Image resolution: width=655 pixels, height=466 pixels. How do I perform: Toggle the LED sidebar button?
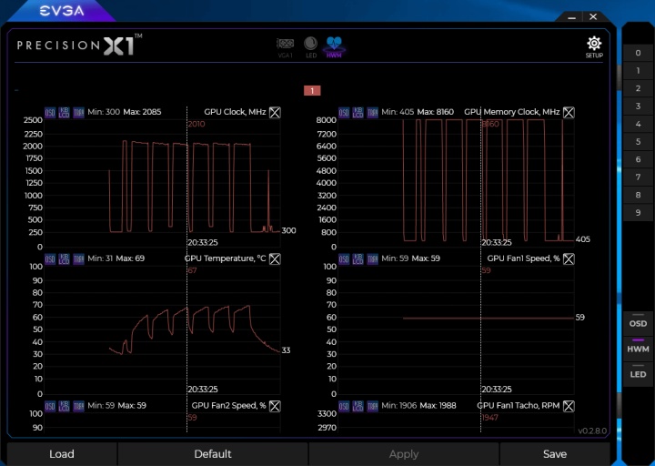[638, 373]
